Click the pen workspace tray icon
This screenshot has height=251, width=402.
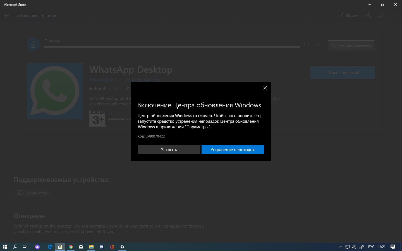362,247
